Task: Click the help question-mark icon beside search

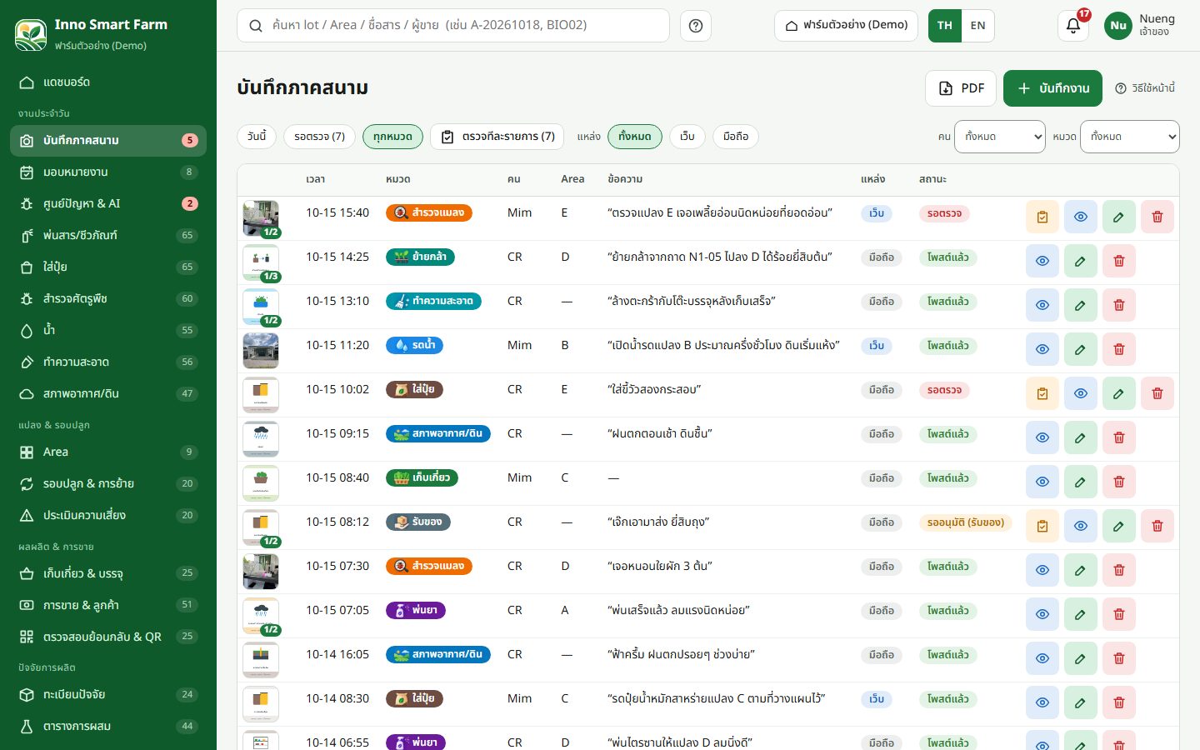Action: point(696,26)
